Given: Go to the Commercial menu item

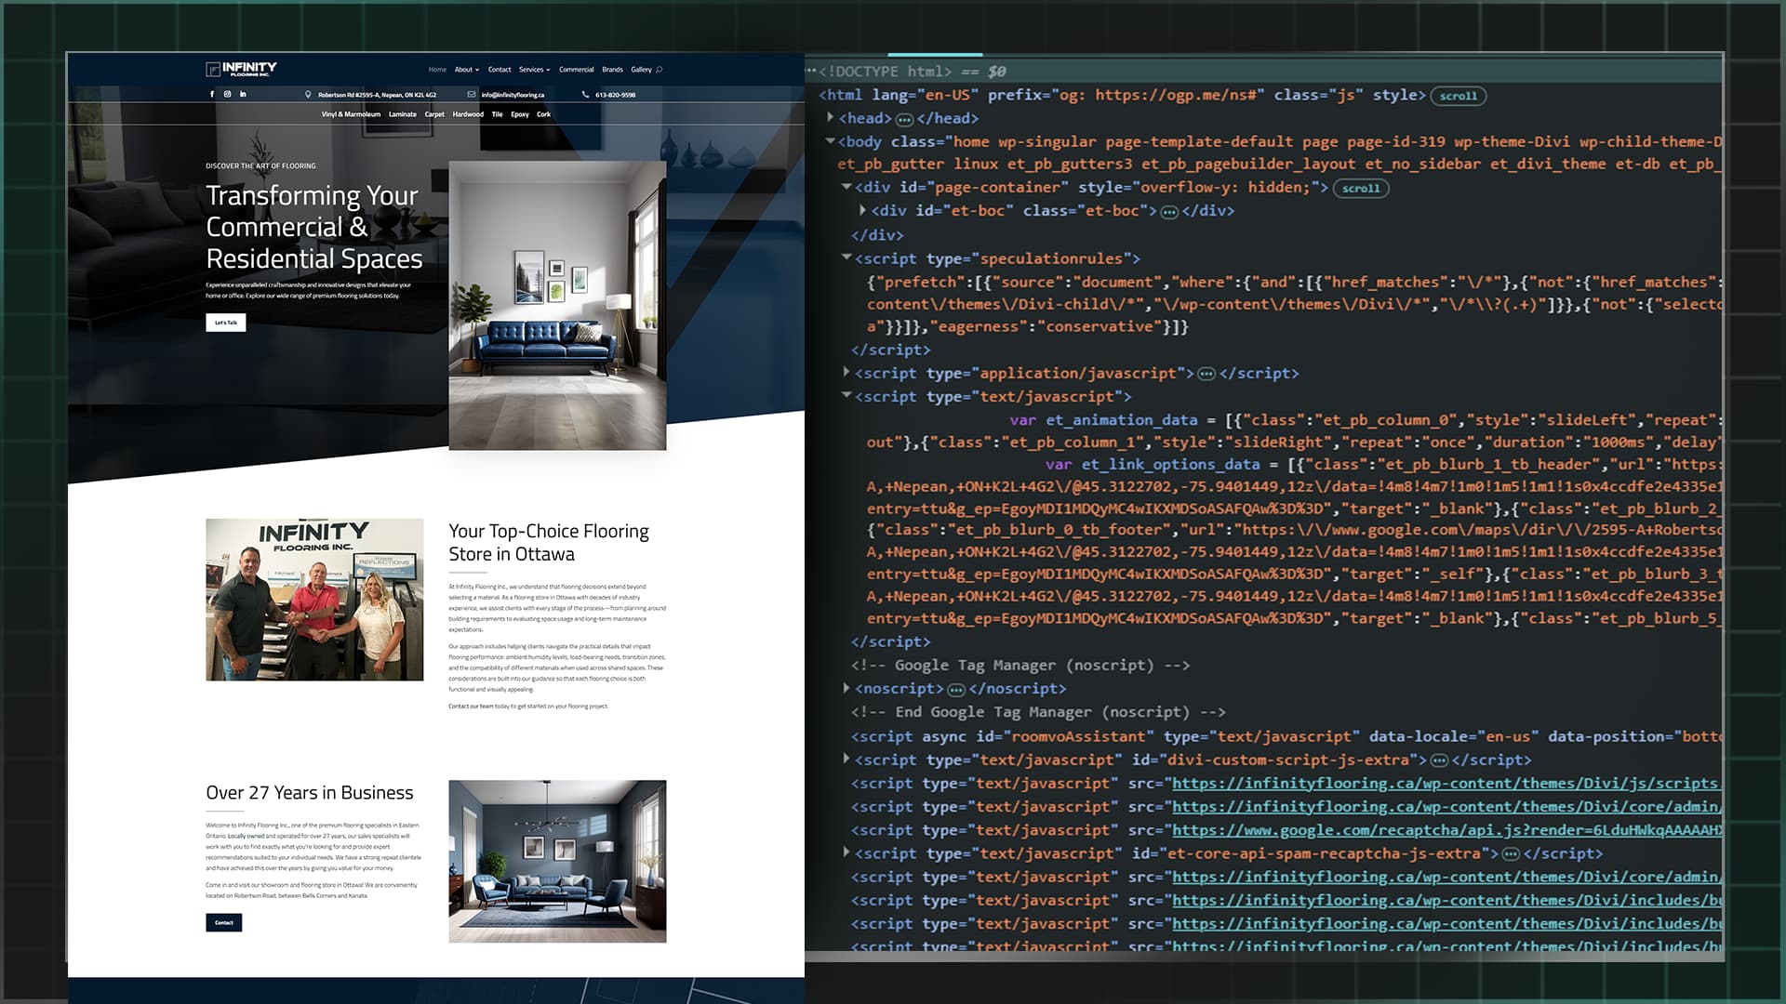Looking at the screenshot, I should pyautogui.click(x=576, y=70).
